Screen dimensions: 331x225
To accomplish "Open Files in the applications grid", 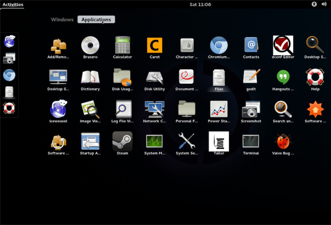I will 219,80.
